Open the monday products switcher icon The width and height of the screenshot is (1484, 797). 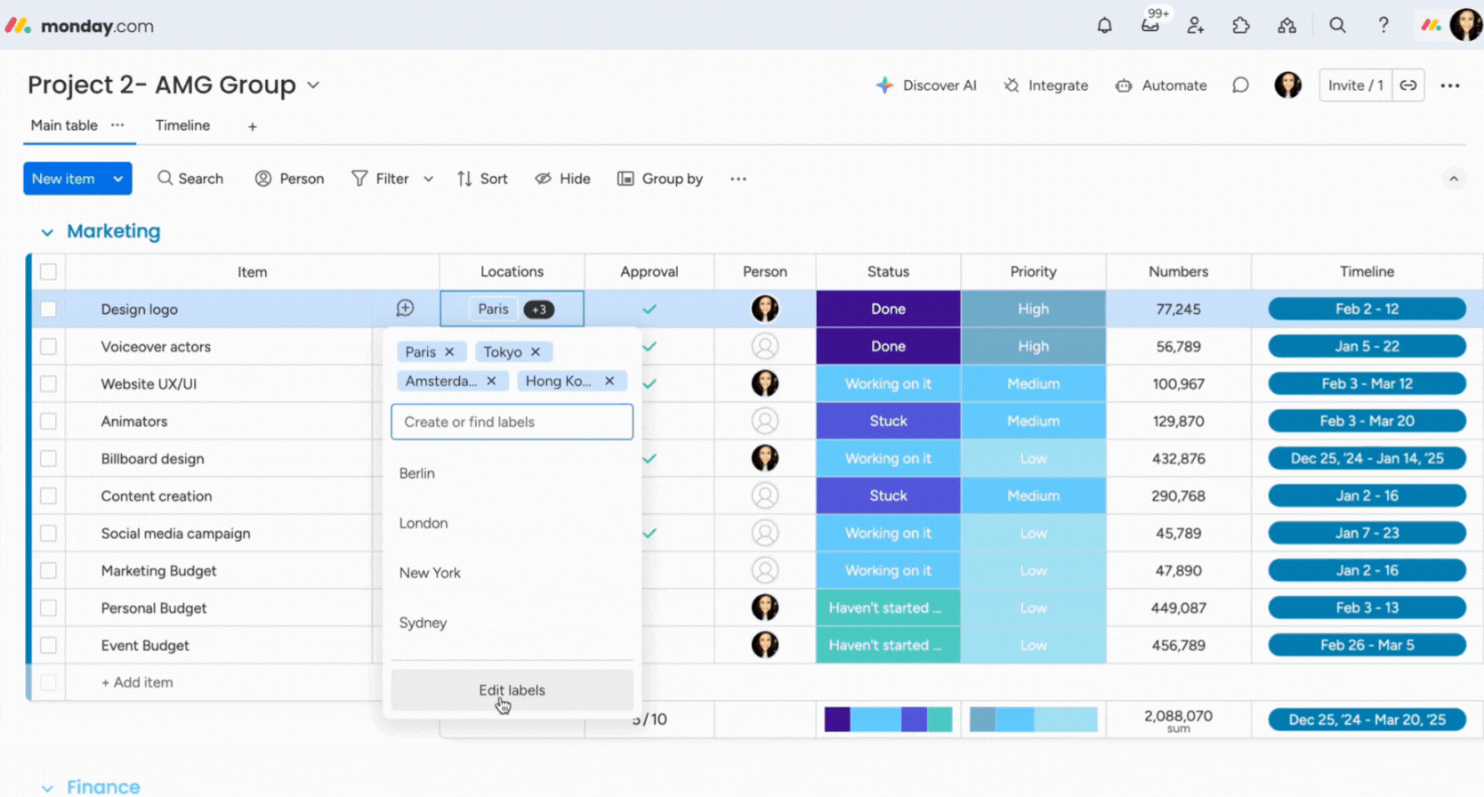1431,25
